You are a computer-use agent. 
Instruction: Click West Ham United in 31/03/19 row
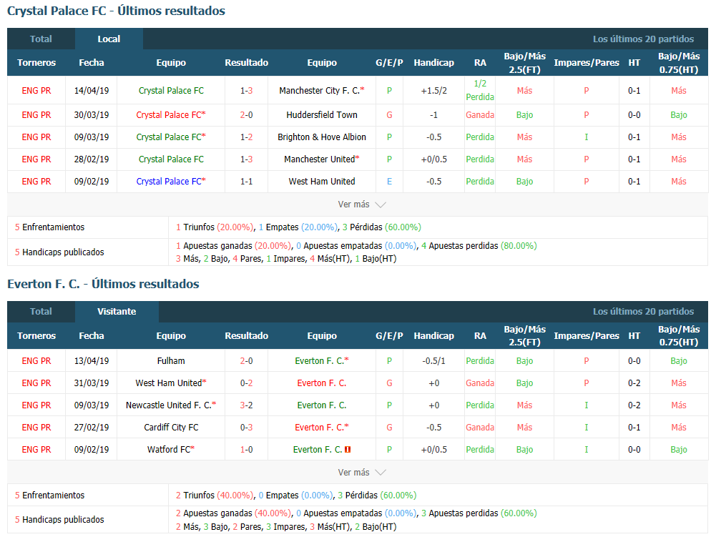pyautogui.click(x=171, y=383)
